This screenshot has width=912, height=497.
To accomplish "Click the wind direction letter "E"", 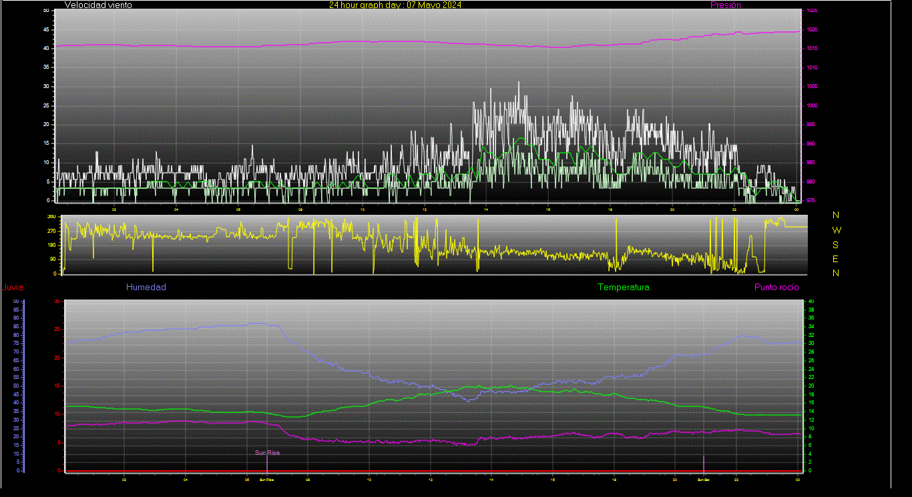I will [836, 259].
